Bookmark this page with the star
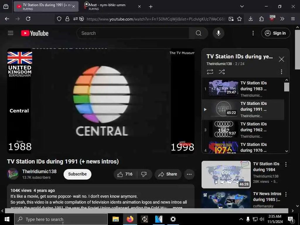300x225 pixels. click(239, 19)
